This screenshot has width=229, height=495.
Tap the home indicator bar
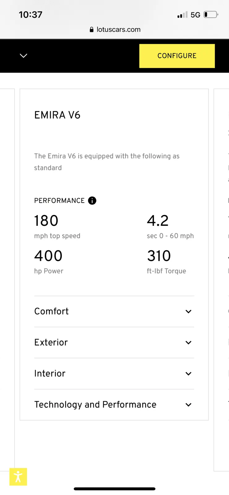114,489
